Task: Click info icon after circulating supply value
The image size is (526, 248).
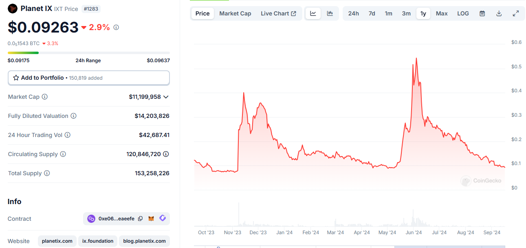Action: (x=166, y=154)
